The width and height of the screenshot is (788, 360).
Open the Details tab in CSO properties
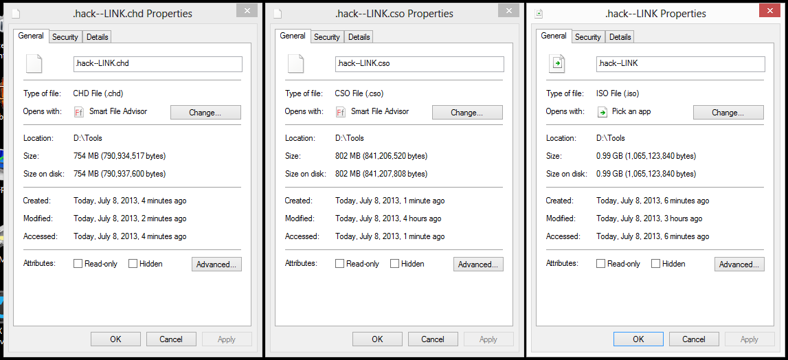click(x=359, y=37)
